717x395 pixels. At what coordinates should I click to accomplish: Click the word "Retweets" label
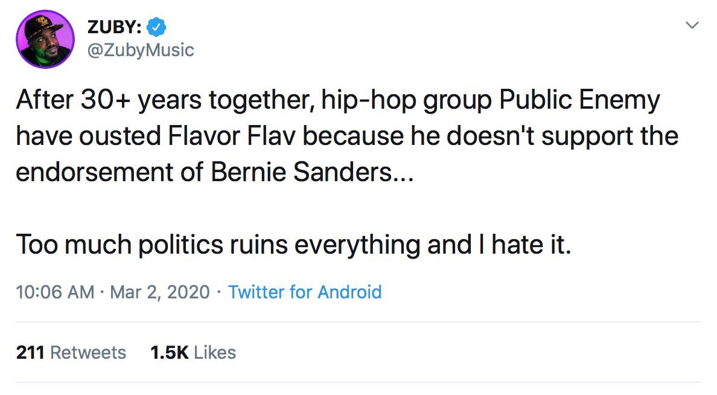tap(88, 353)
